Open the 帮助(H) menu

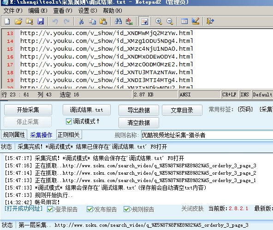[x=113, y=11]
